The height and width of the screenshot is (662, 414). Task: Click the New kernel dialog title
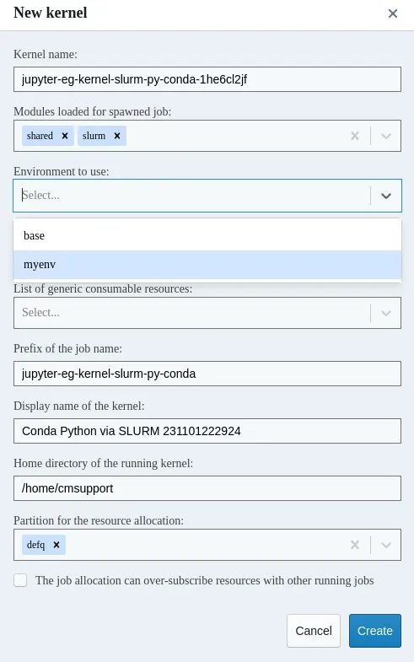pos(51,13)
